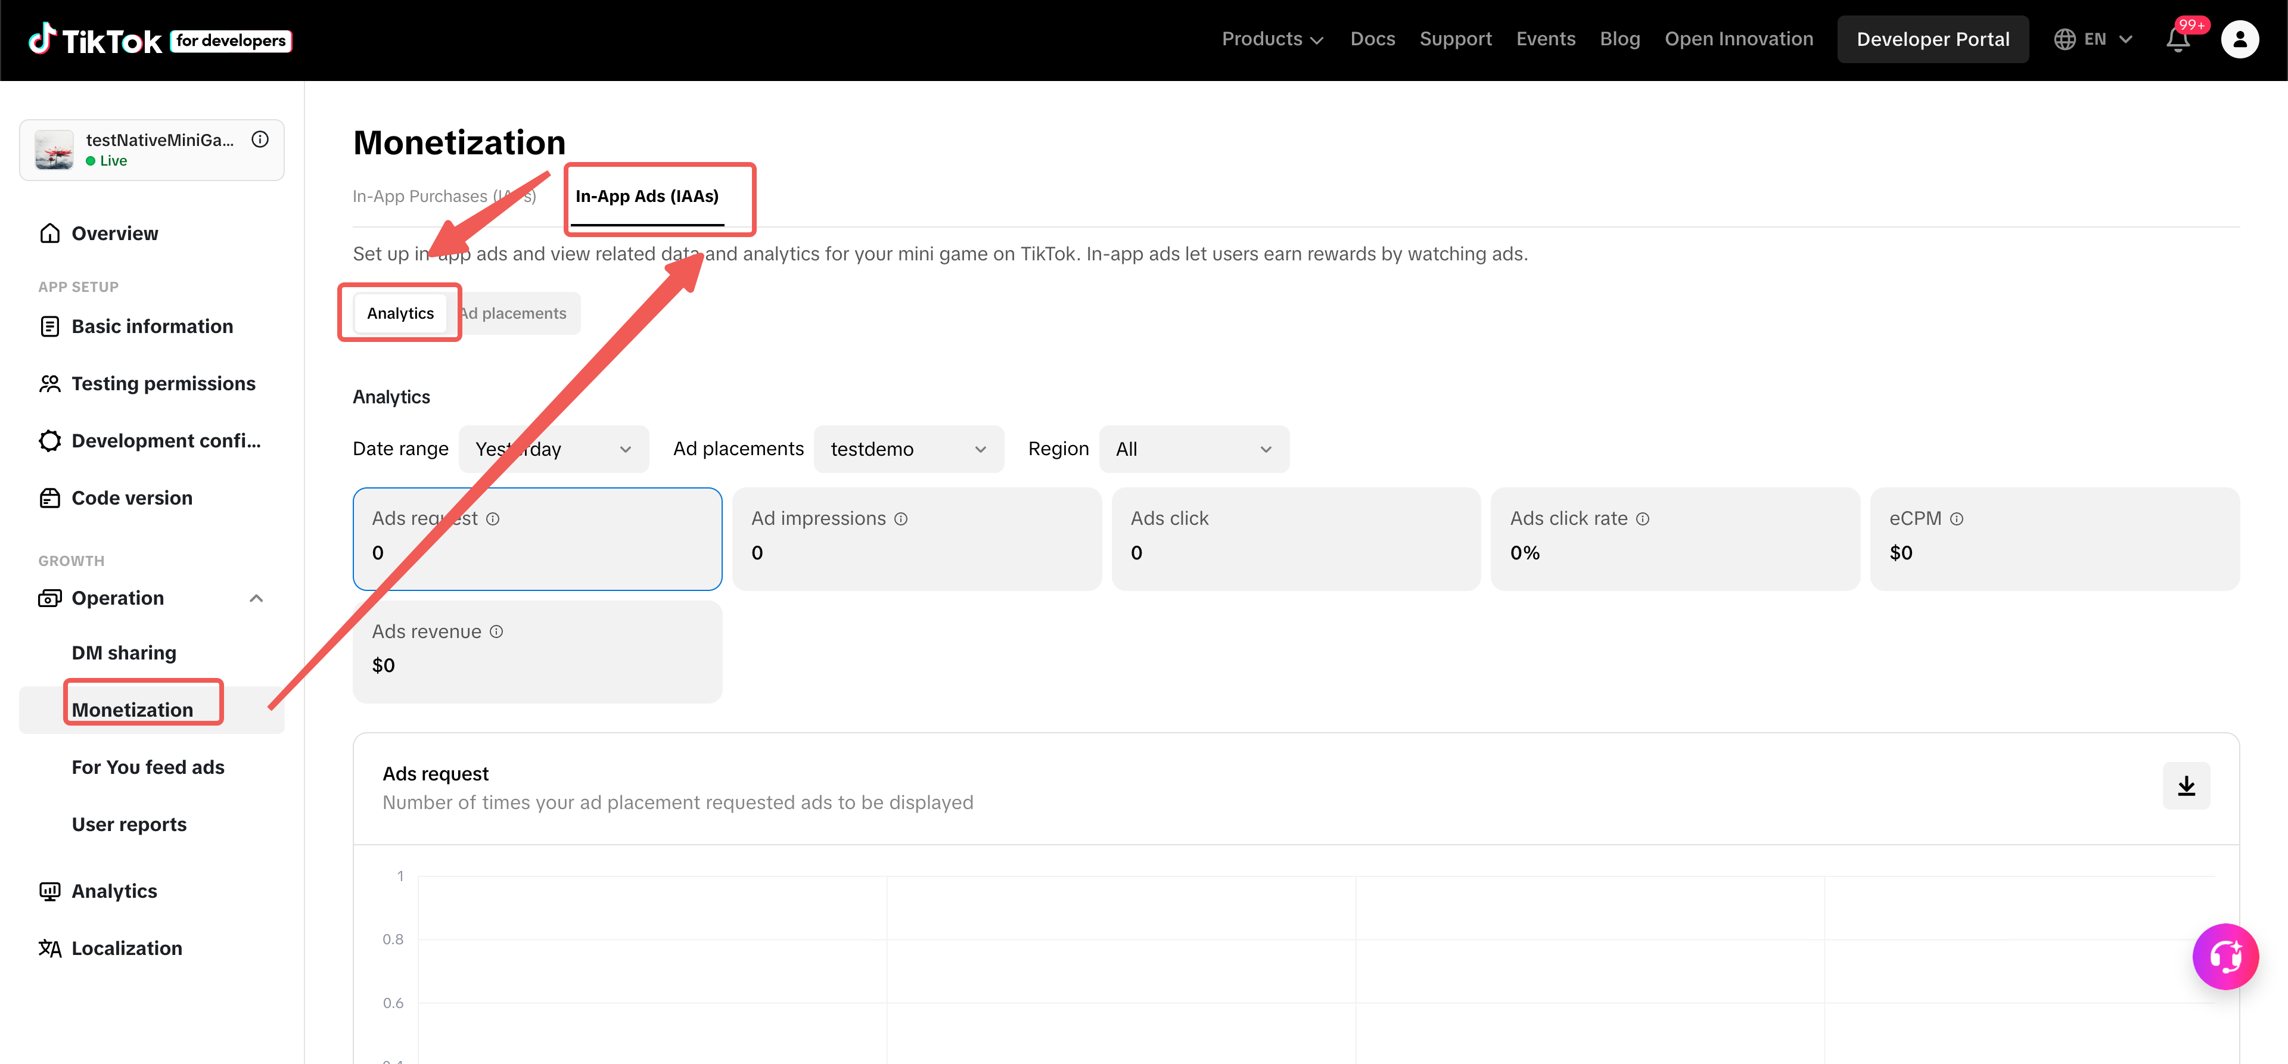Screen dimensions: 2288x1064
Task: Click the info icon beside testNativeMiniGa app name
Action: (x=260, y=139)
